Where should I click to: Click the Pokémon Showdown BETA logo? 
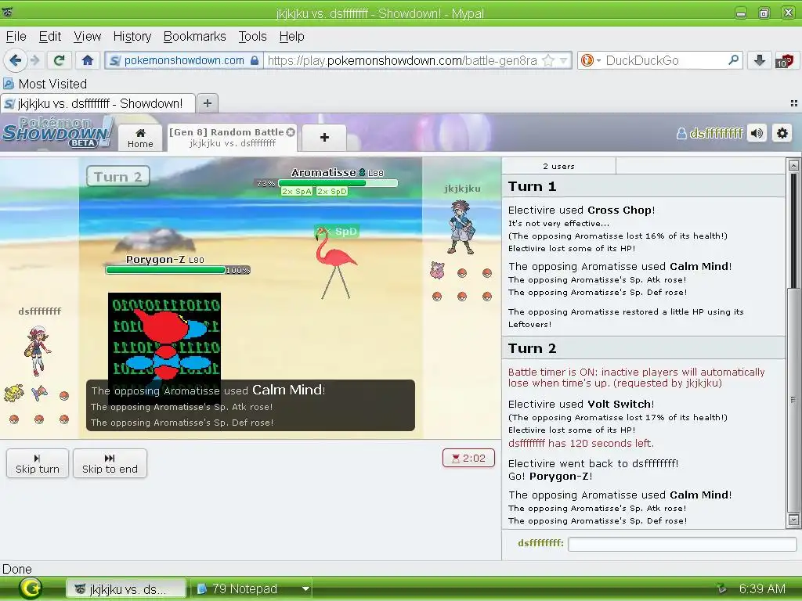(x=58, y=132)
